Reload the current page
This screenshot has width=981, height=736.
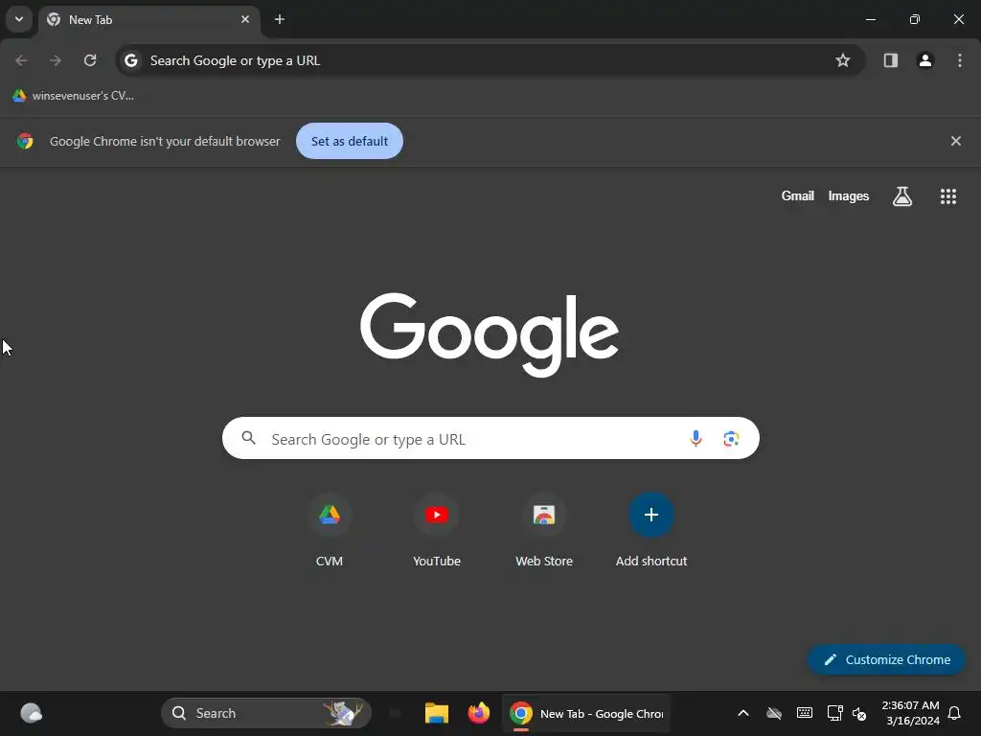[x=90, y=60]
